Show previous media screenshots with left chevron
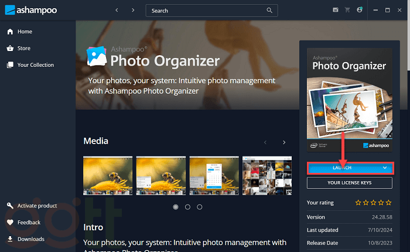The width and height of the screenshot is (410, 252). [x=265, y=142]
